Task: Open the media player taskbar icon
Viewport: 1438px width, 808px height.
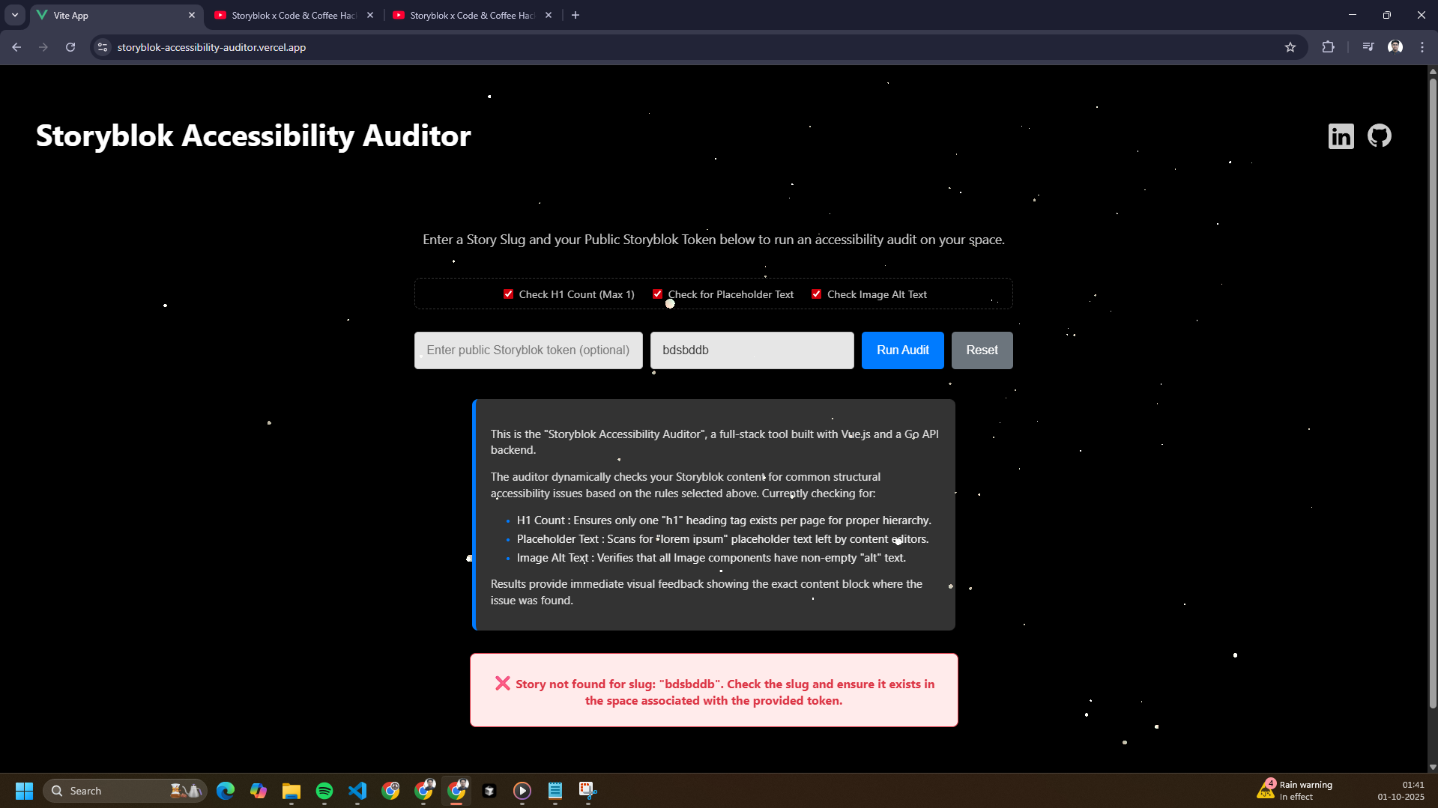Action: point(522,791)
